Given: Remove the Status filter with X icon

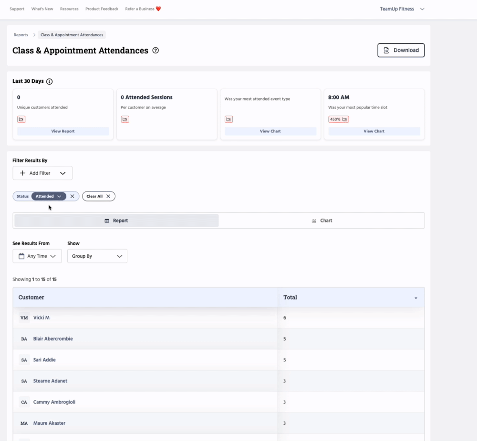Looking at the screenshot, I should click(x=73, y=196).
